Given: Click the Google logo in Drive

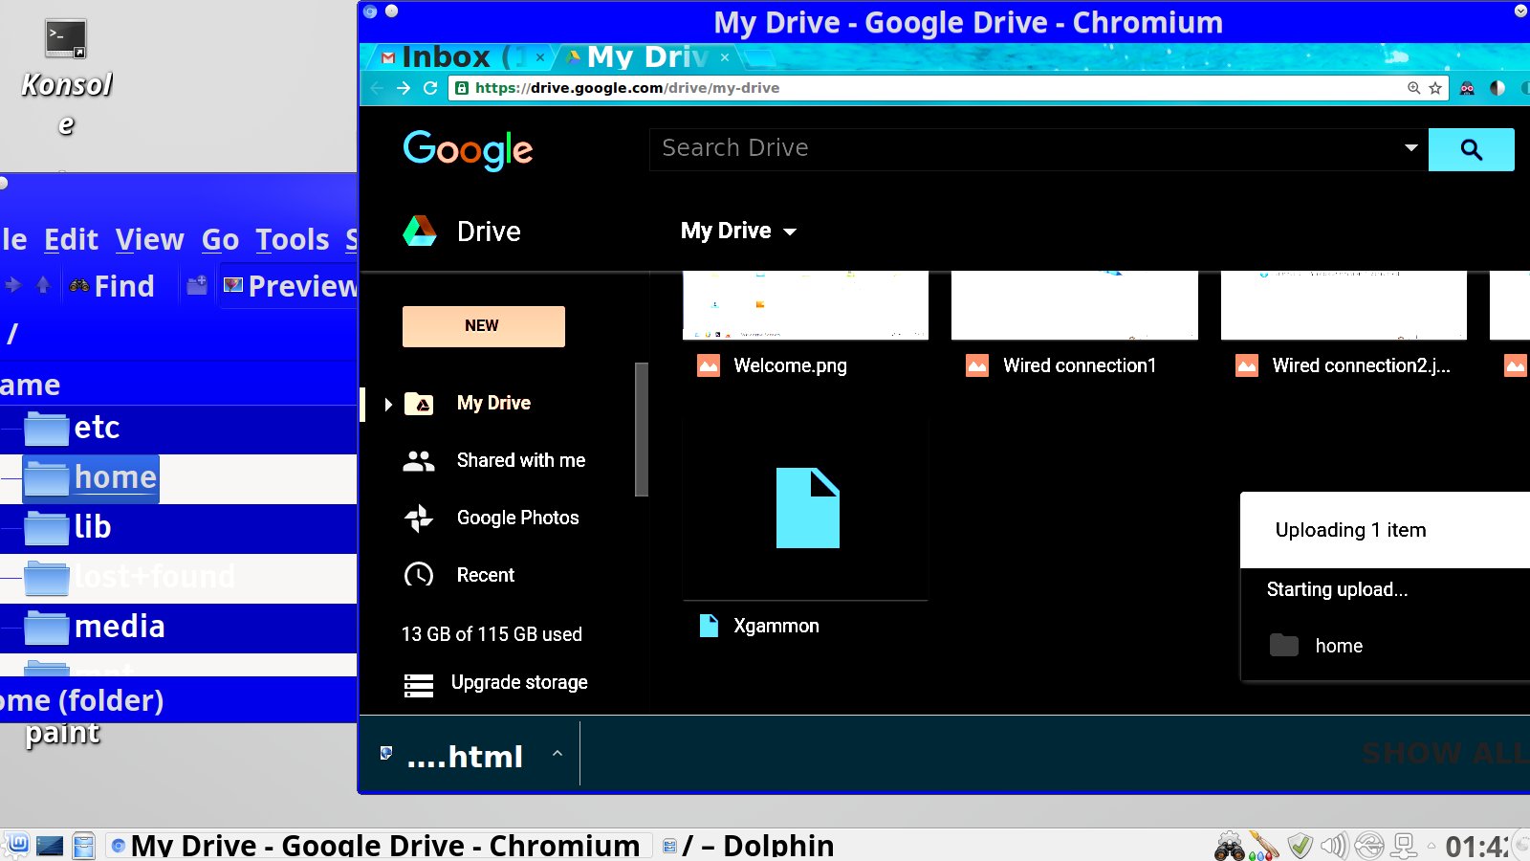Looking at the screenshot, I should 468,150.
